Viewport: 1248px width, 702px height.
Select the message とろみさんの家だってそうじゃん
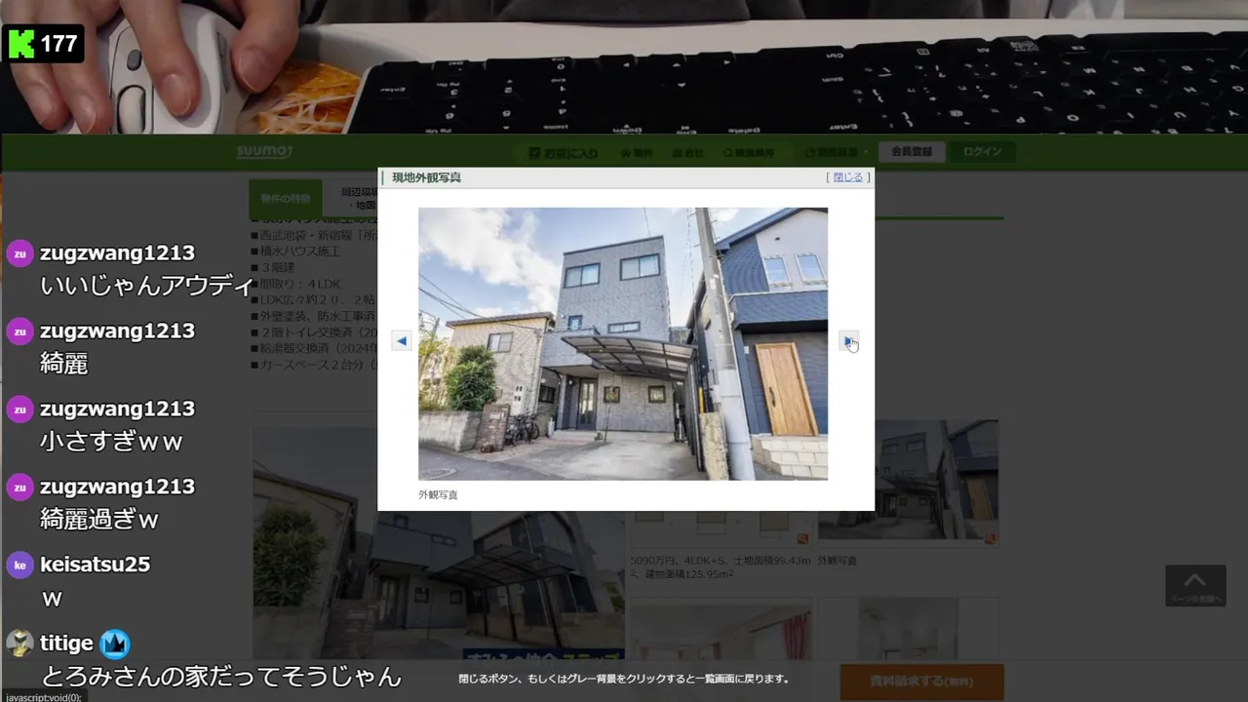pos(220,676)
